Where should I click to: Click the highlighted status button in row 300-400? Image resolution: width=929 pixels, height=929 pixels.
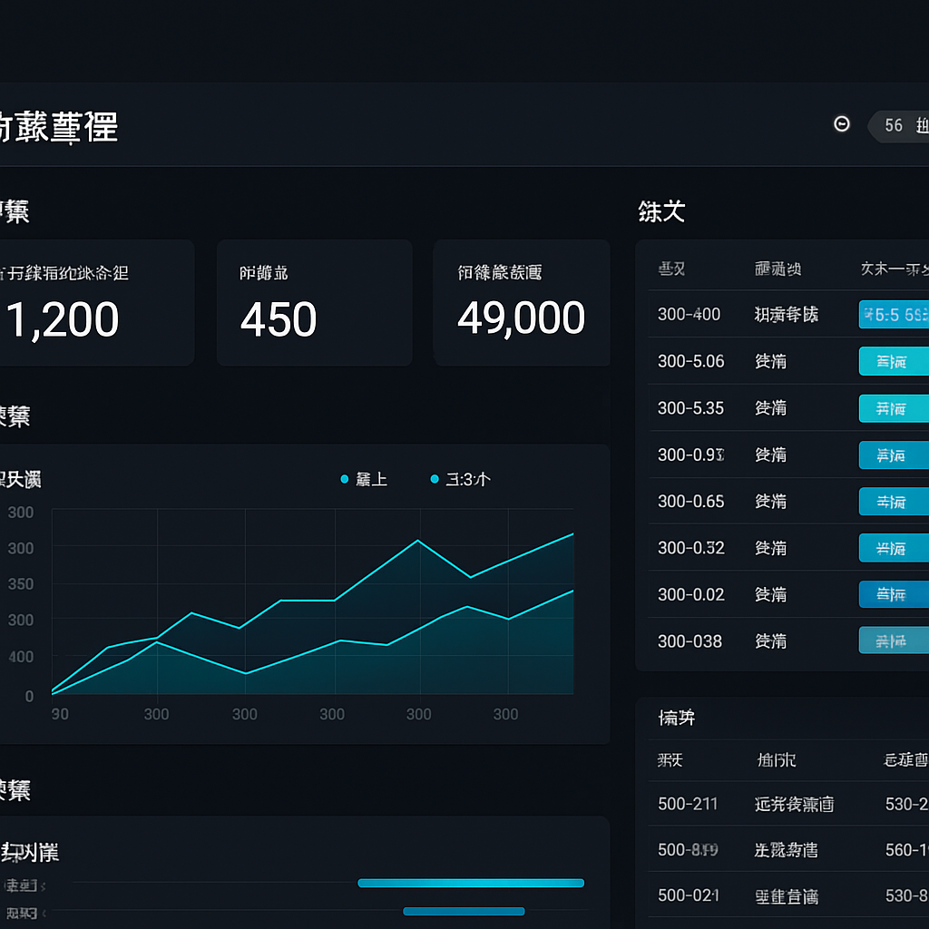pos(894,315)
